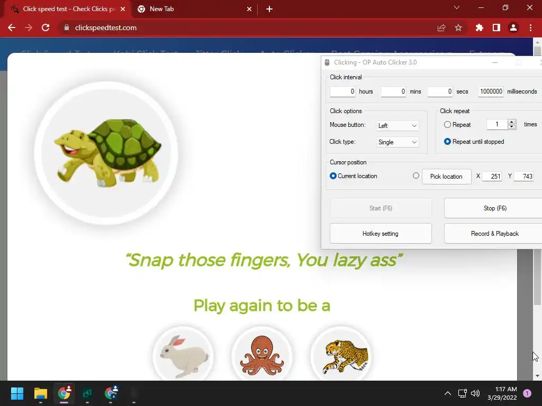542x406 pixels.
Task: Close the Click speed test tab
Action: pyautogui.click(x=123, y=10)
